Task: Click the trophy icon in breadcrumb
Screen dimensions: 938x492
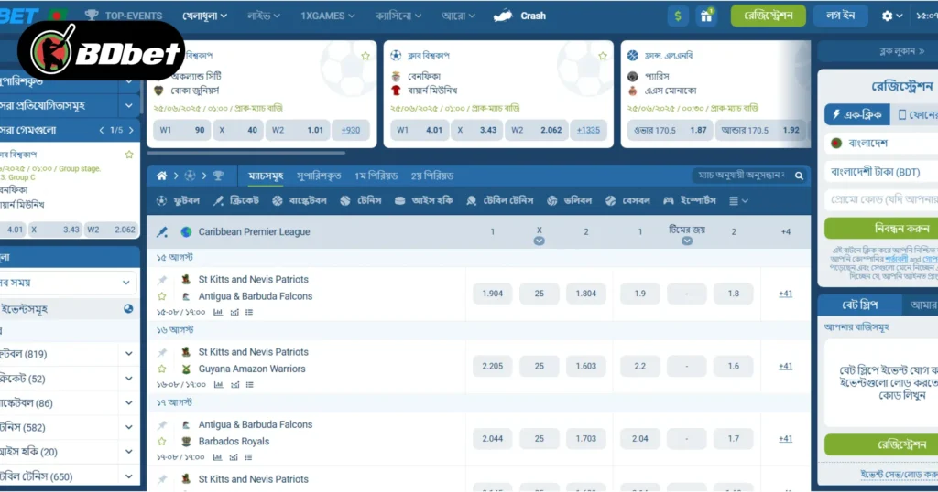Action: click(x=218, y=176)
